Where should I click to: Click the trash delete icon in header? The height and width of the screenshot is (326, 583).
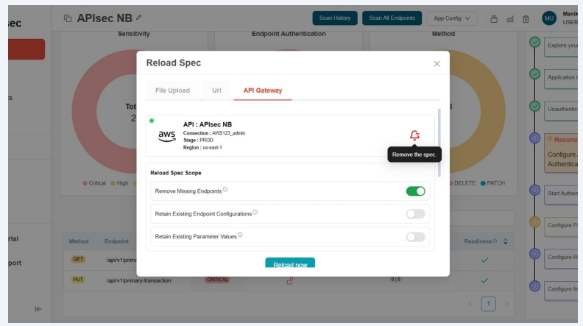pos(526,18)
